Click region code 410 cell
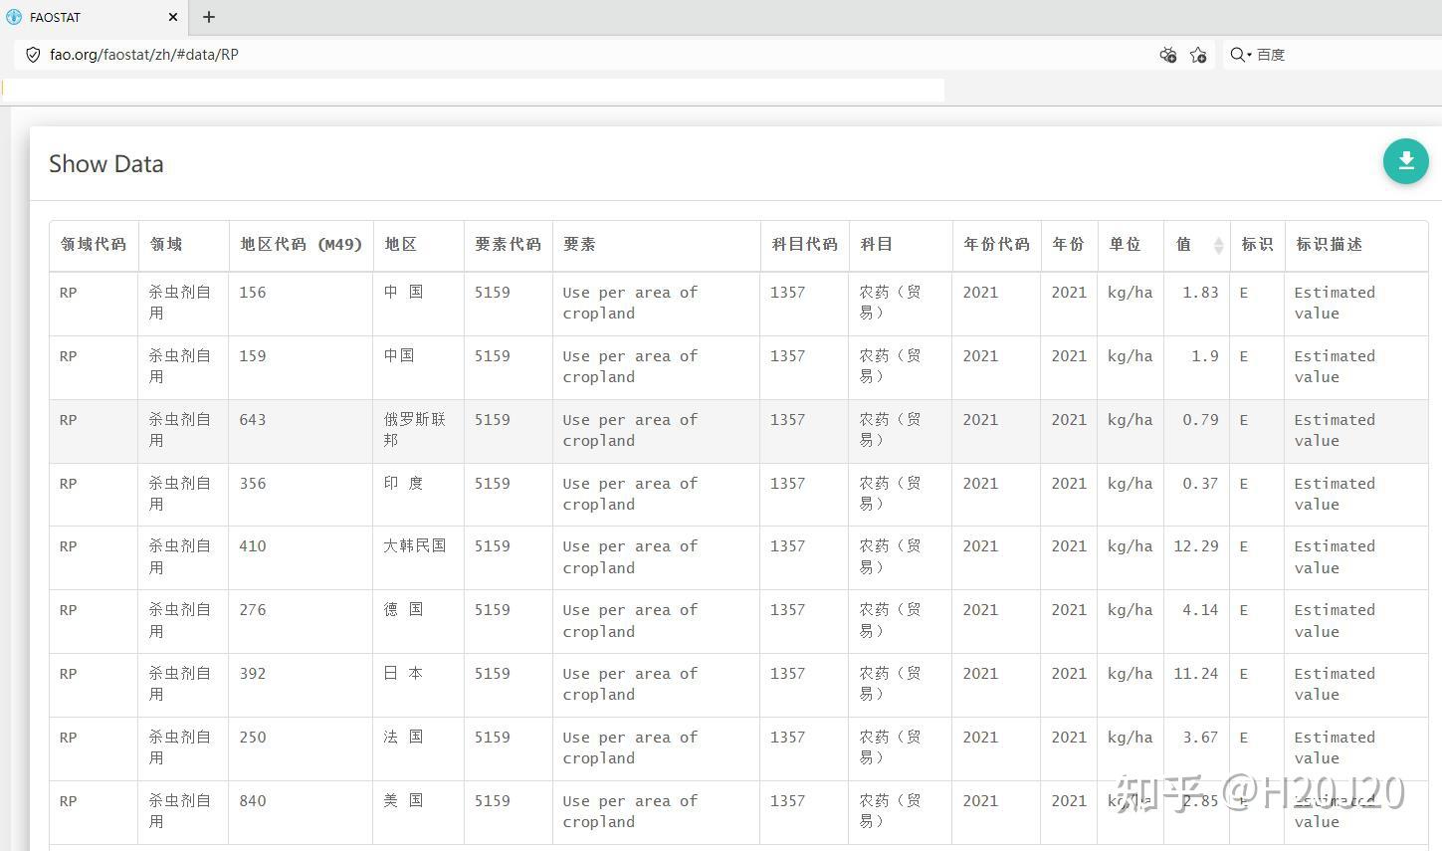1442x851 pixels. tap(301, 557)
